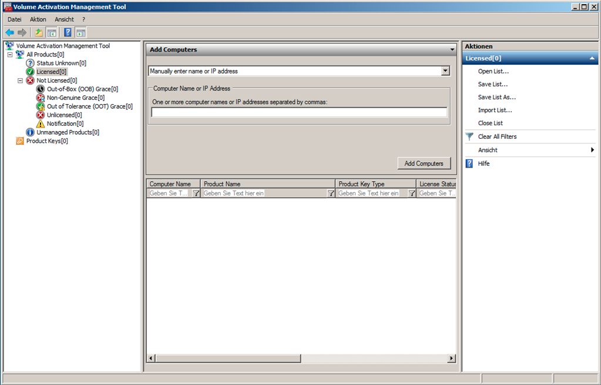This screenshot has height=385, width=601.
Task: Click the blue Help toolbar icon
Action: (68, 32)
